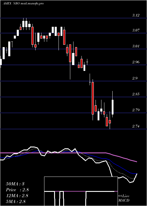Viewport: 147px width, 206px height.
Task: Click the 3.01 price axis label
Action: click(136, 46)
